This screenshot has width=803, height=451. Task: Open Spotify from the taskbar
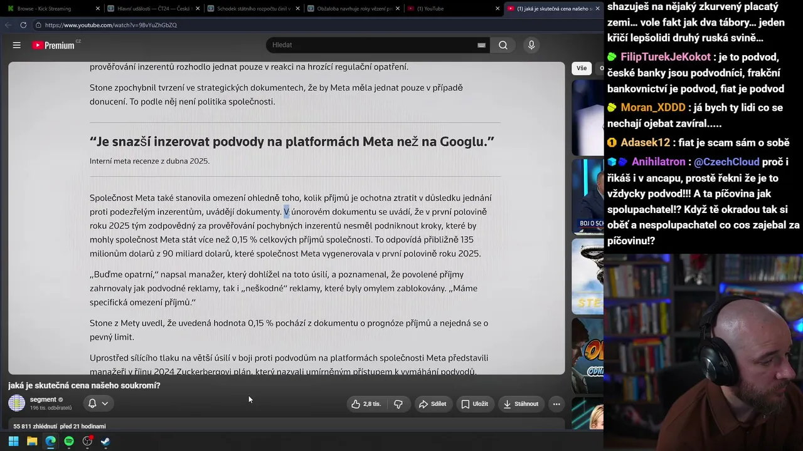[69, 441]
